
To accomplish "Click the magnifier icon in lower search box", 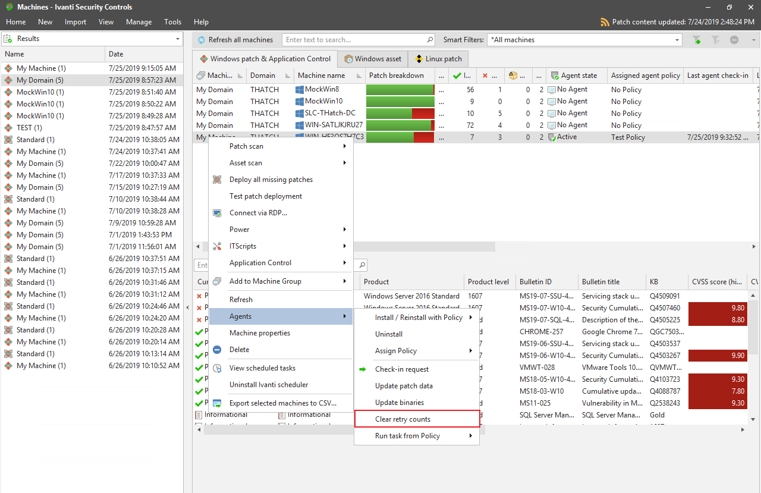I will tap(362, 265).
